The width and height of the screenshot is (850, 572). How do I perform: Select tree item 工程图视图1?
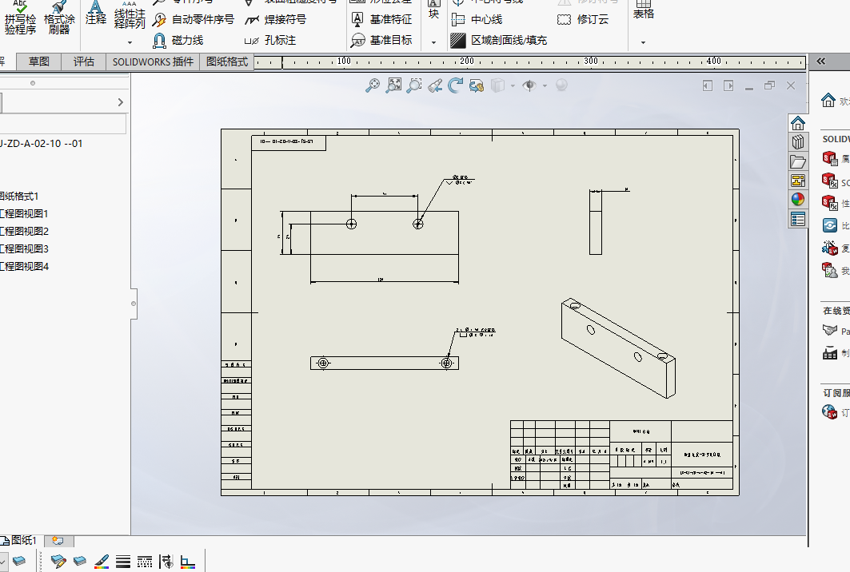(x=24, y=213)
